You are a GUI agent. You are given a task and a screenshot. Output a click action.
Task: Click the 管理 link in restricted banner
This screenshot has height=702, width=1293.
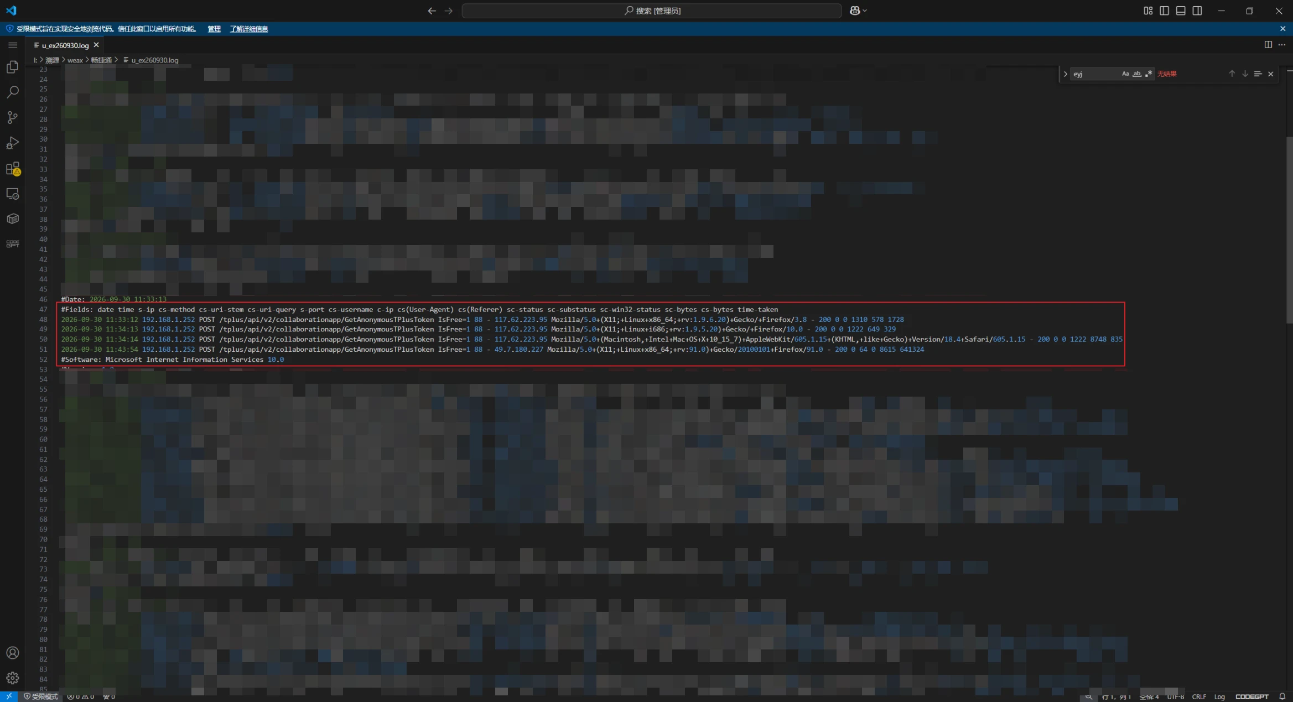coord(214,29)
